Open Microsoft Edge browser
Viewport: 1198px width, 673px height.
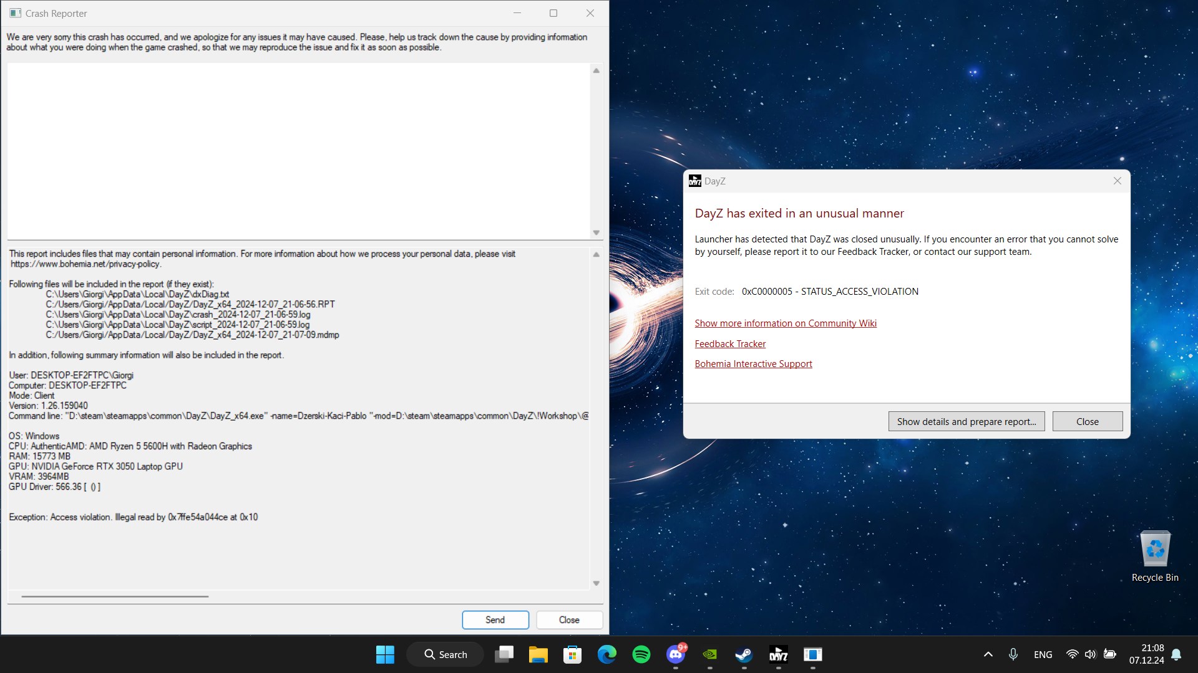pos(606,654)
